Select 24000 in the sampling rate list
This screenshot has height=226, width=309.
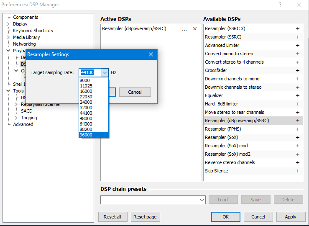(x=94, y=102)
